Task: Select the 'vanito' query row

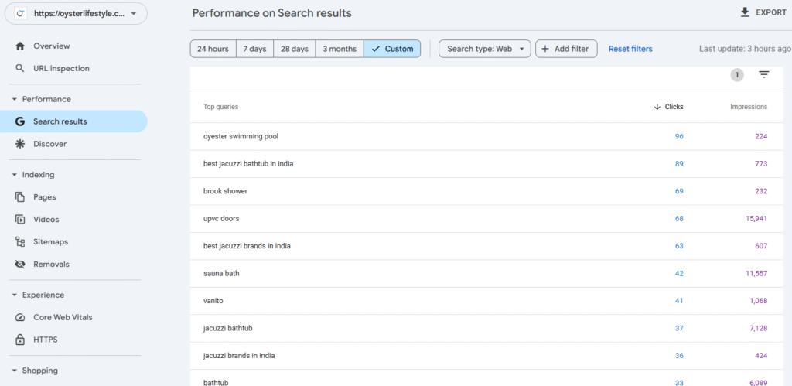Action: pyautogui.click(x=488, y=301)
